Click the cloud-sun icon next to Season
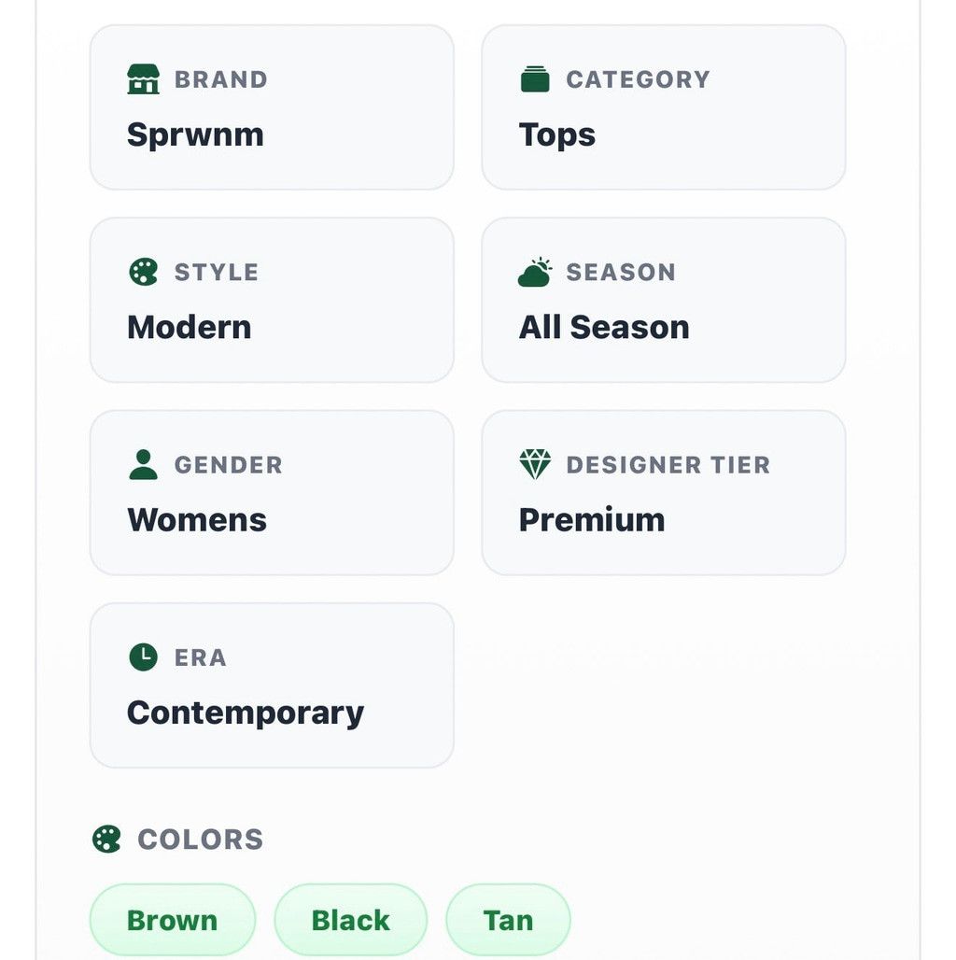The image size is (956, 960). click(x=535, y=272)
